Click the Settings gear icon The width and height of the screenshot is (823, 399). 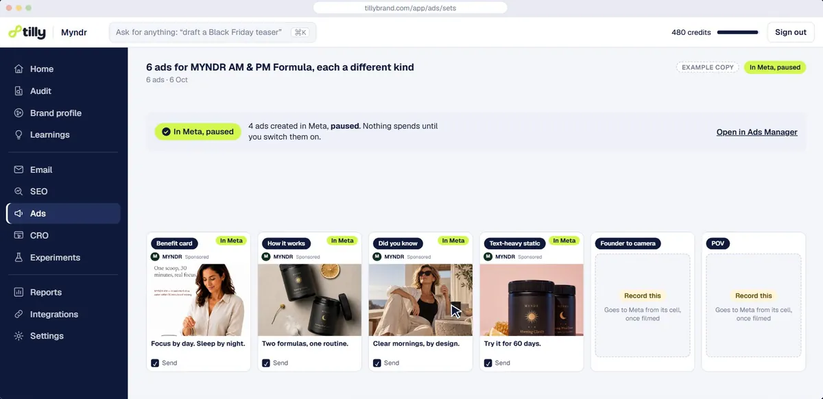coord(19,337)
